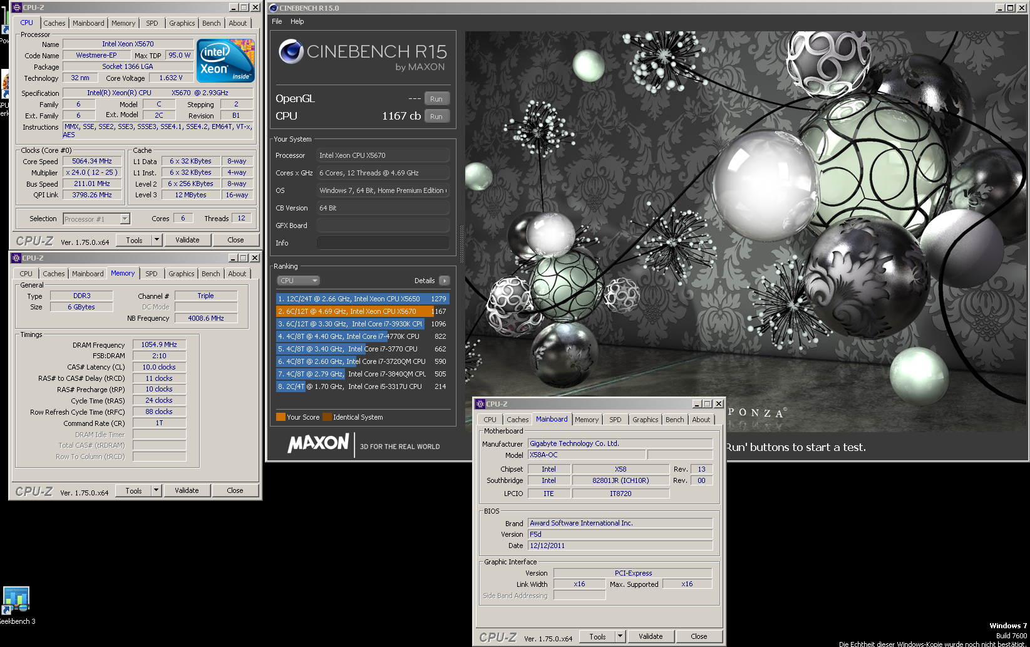Click Validate in top CPU-Z window
Viewport: 1030px width, 647px height.
pyautogui.click(x=187, y=240)
